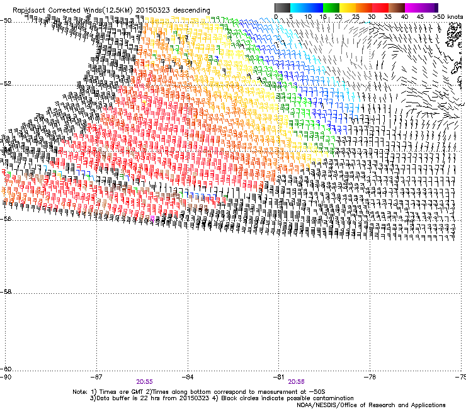Click the 'Rapidscat Corrected Winds(12.5KM)' title text
This screenshot has width=466, height=409.
coord(72,11)
